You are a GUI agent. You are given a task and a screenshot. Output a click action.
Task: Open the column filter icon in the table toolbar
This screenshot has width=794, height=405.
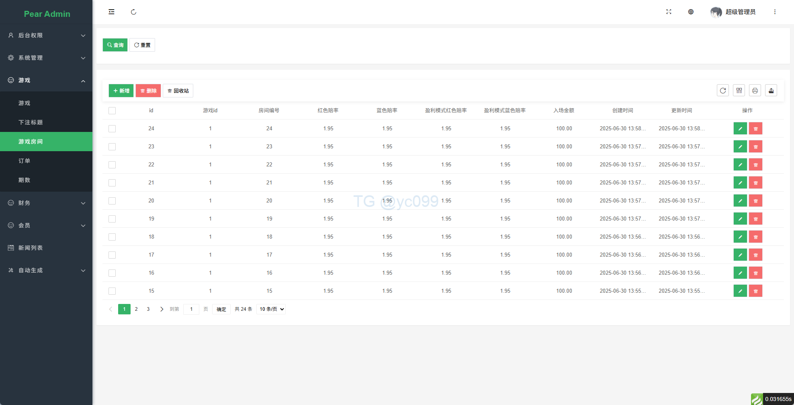coord(739,91)
